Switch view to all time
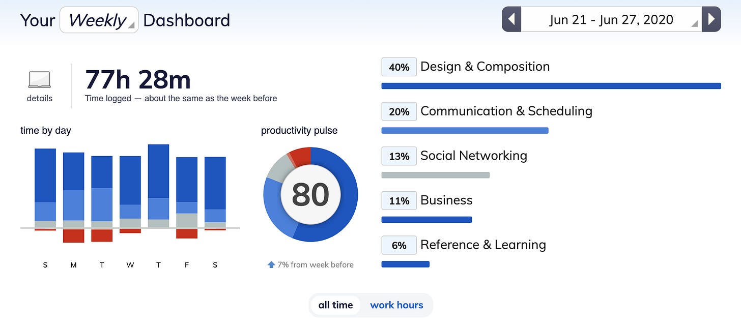This screenshot has height=324, width=741. [x=335, y=305]
